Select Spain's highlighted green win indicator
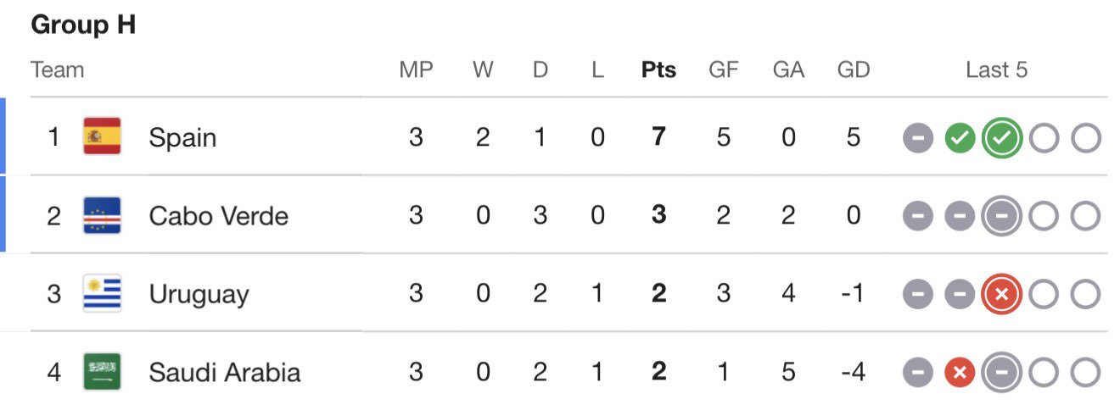This screenshot has width=1120, height=416. tap(1001, 138)
